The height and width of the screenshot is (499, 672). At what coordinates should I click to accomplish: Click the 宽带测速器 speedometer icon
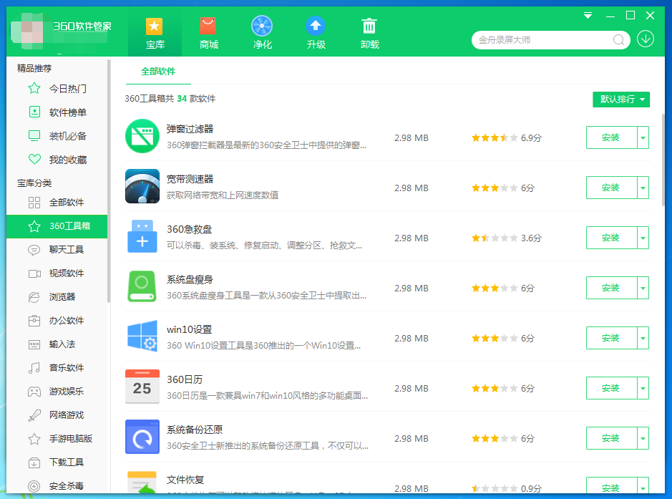point(142,186)
